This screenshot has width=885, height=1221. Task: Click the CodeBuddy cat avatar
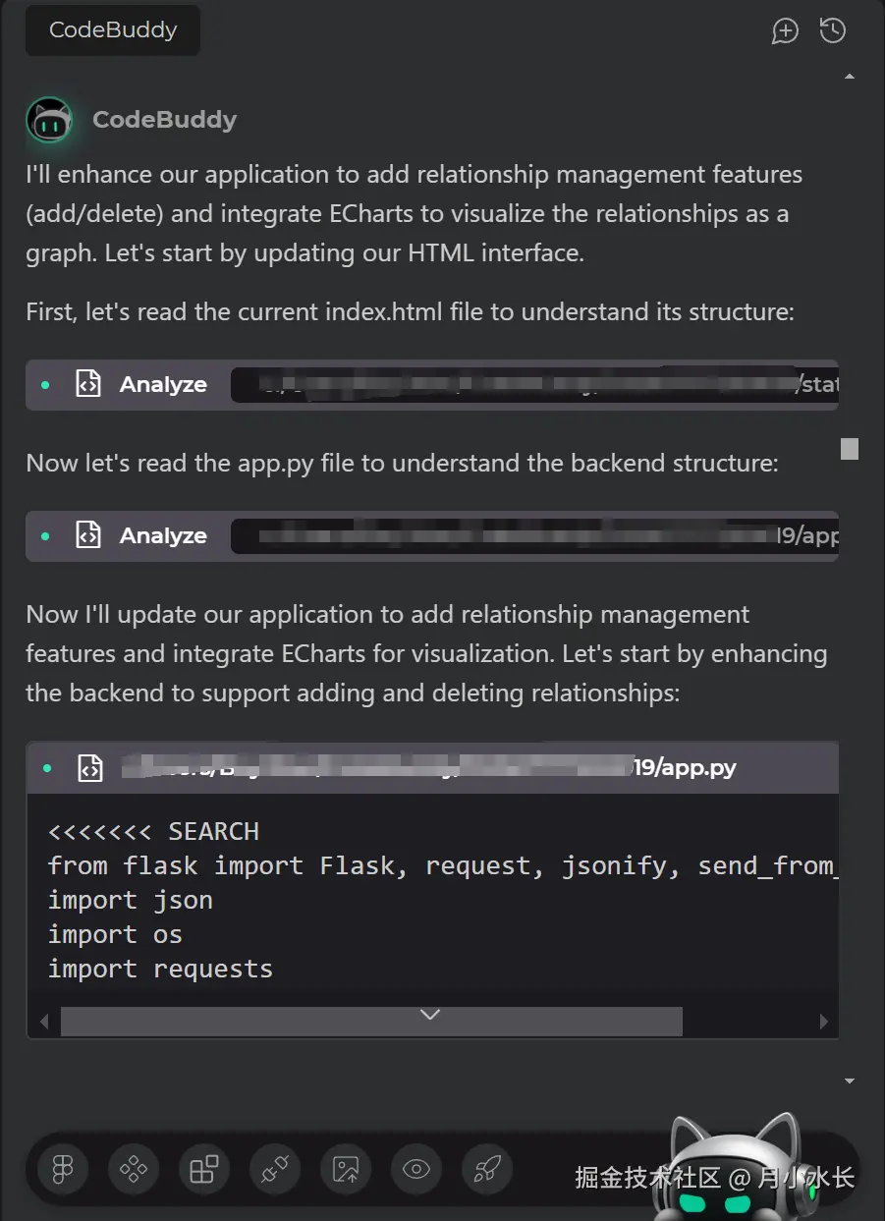pyautogui.click(x=49, y=120)
